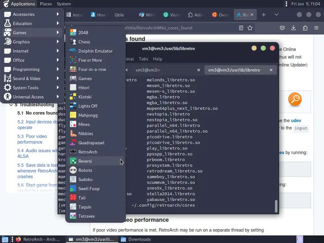
Task: Collapse the Troubleshooting section chevron
Action: tap(11, 105)
